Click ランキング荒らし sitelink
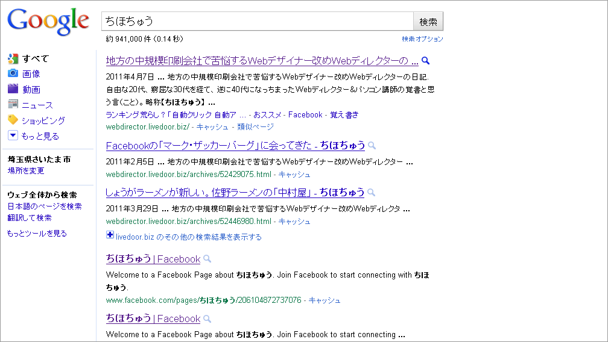Image resolution: width=608 pixels, height=342 pixels. 176,115
